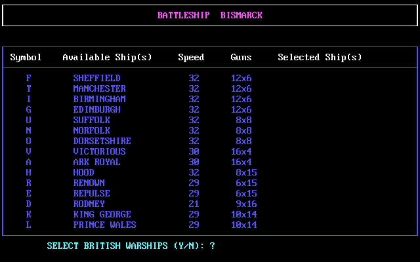
Task: Click Victorious's speed value 30
Action: [x=194, y=151]
